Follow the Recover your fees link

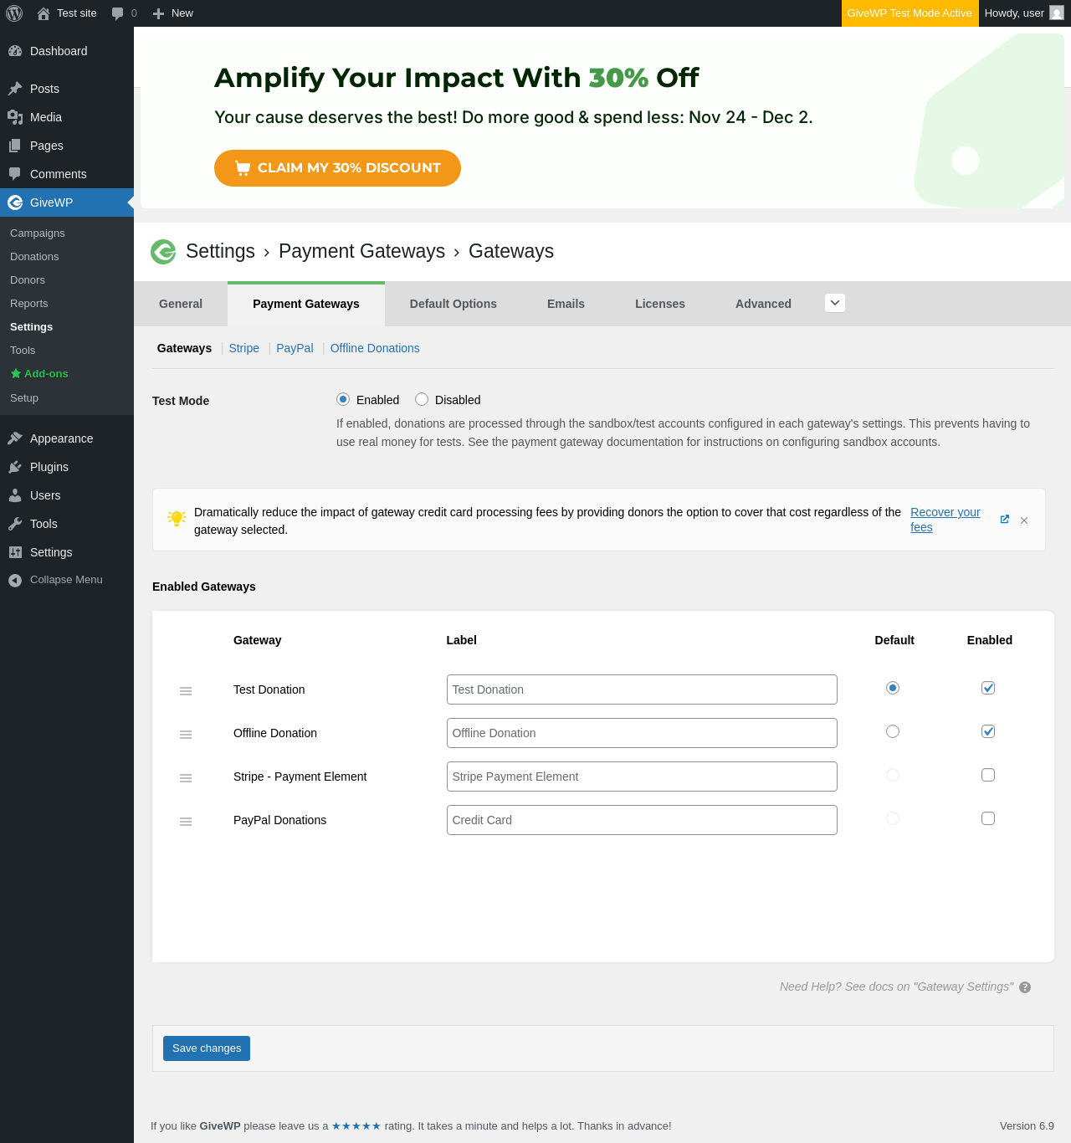(x=945, y=520)
